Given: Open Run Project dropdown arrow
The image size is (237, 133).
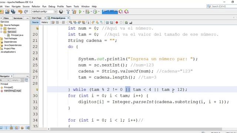Looking at the screenshot, I should click(84, 11).
